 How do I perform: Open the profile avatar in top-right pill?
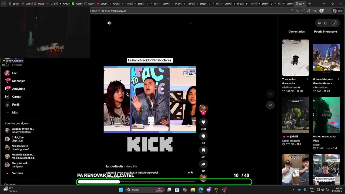pos(334,23)
